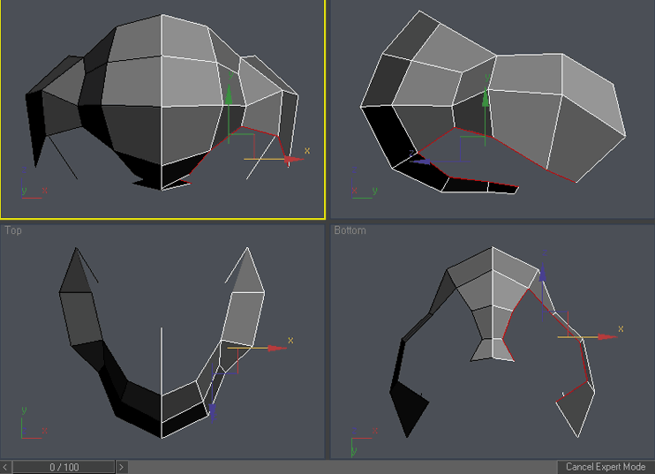Step back with the time slider left arrow

6,467
